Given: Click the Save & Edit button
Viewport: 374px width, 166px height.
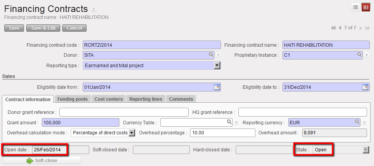Looking at the screenshot, I should click(x=43, y=28).
